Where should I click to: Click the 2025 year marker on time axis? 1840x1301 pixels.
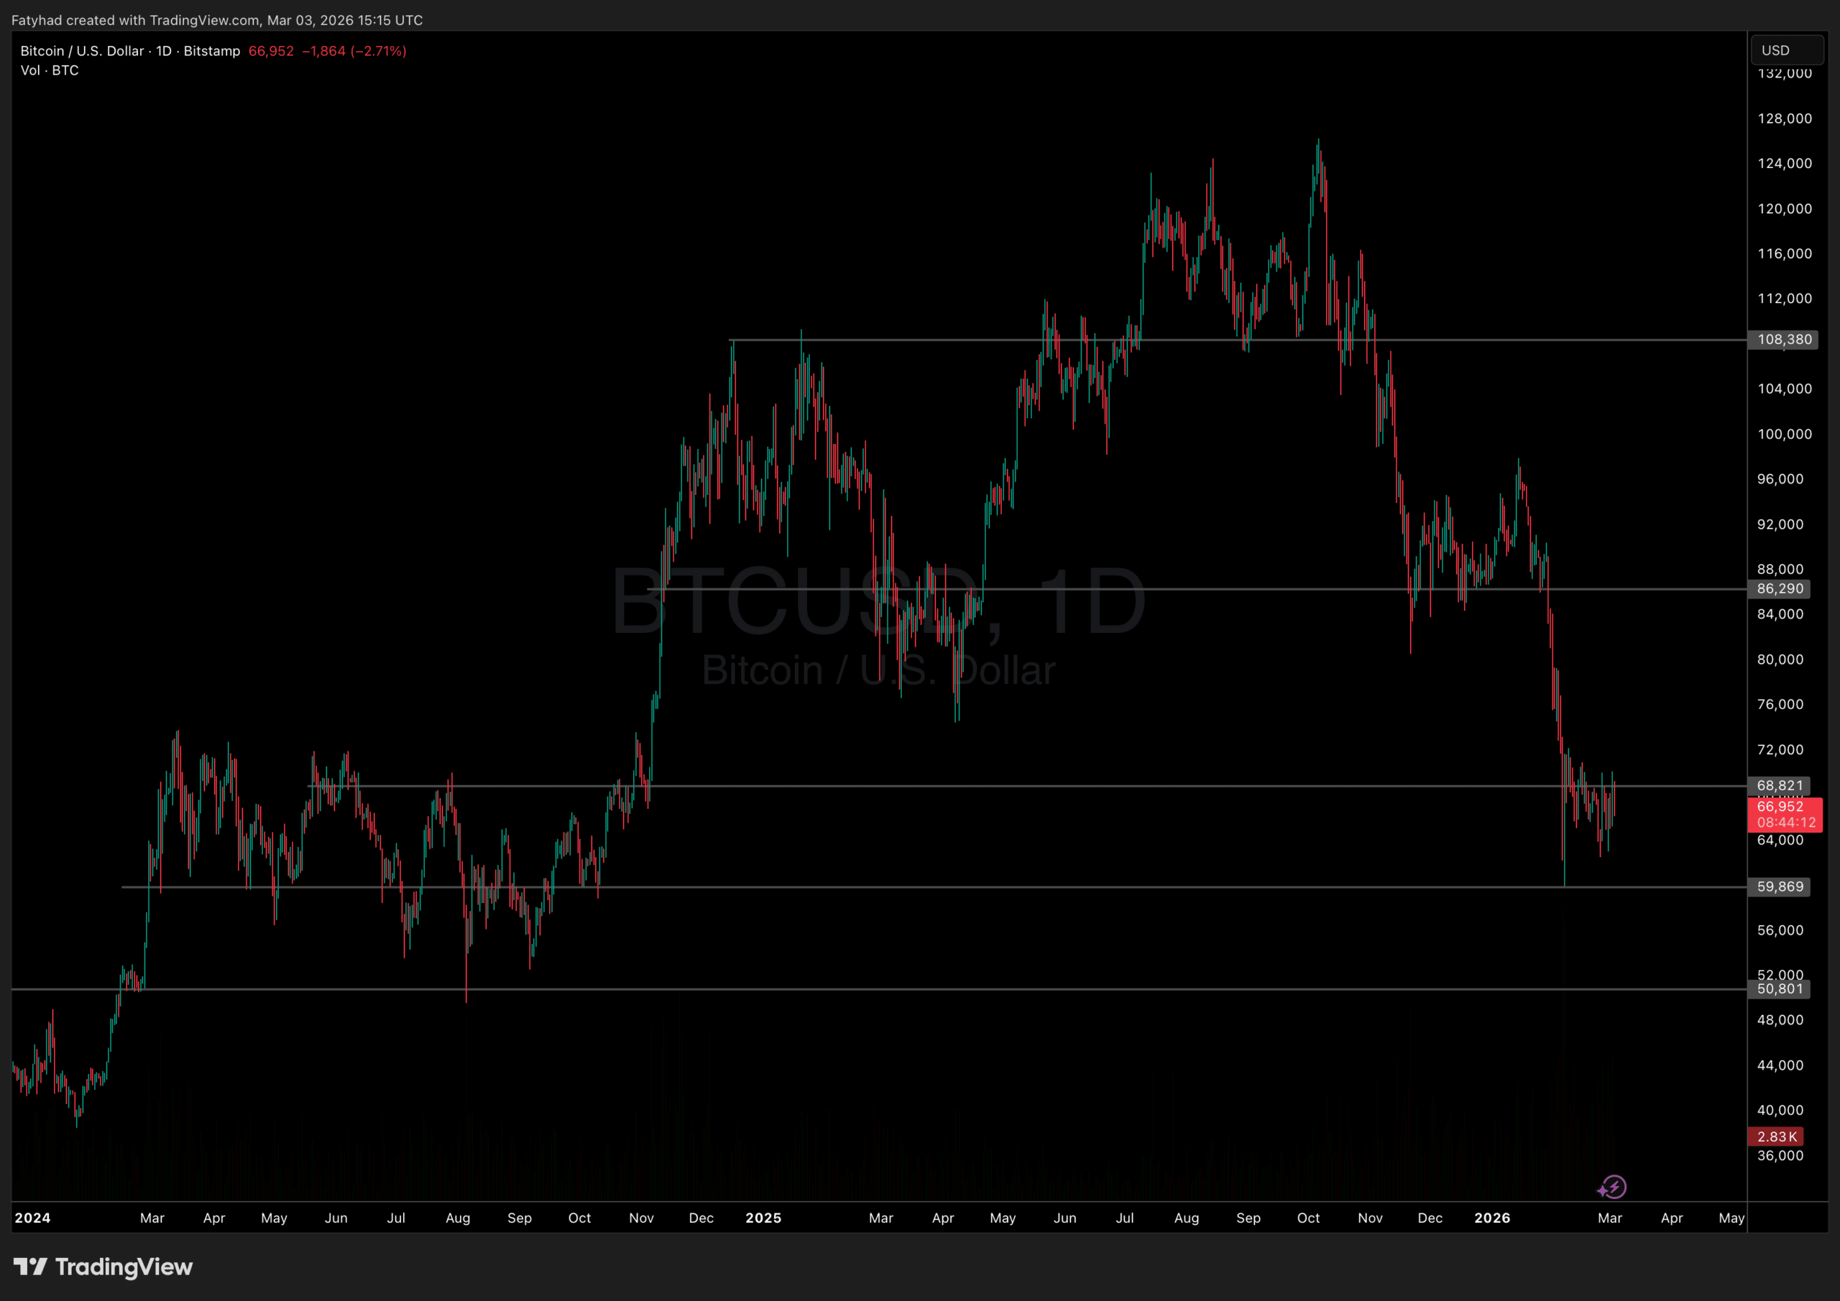point(763,1218)
